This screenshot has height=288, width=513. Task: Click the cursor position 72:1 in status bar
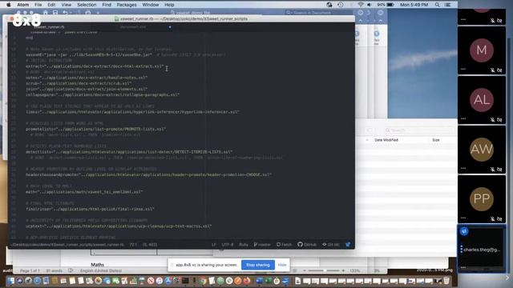tap(133, 245)
